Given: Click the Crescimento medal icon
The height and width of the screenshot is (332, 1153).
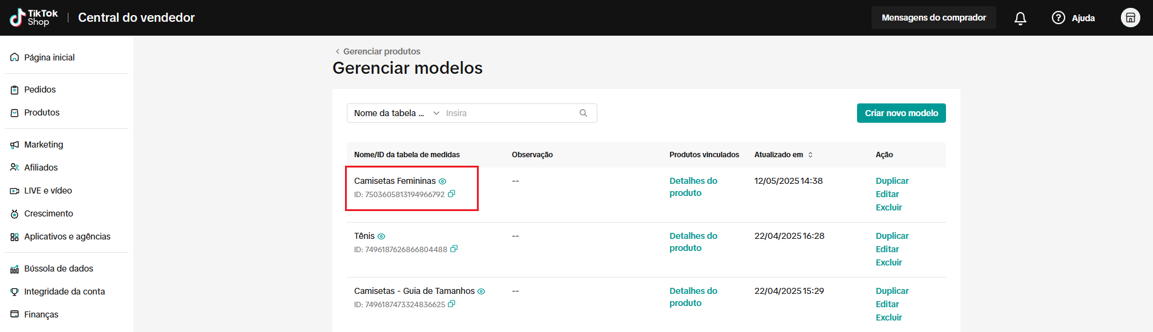Looking at the screenshot, I should [15, 213].
